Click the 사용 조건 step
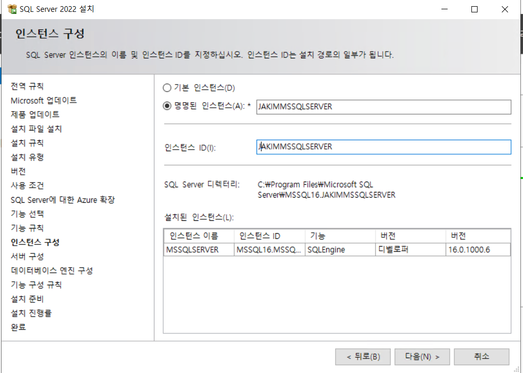This screenshot has height=373, width=523. (x=27, y=185)
